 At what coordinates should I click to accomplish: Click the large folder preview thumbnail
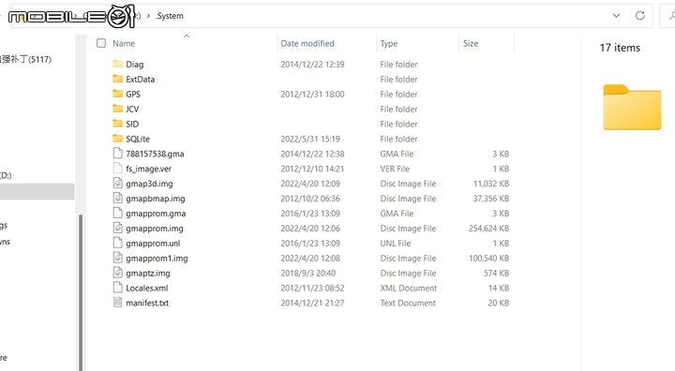pyautogui.click(x=632, y=107)
